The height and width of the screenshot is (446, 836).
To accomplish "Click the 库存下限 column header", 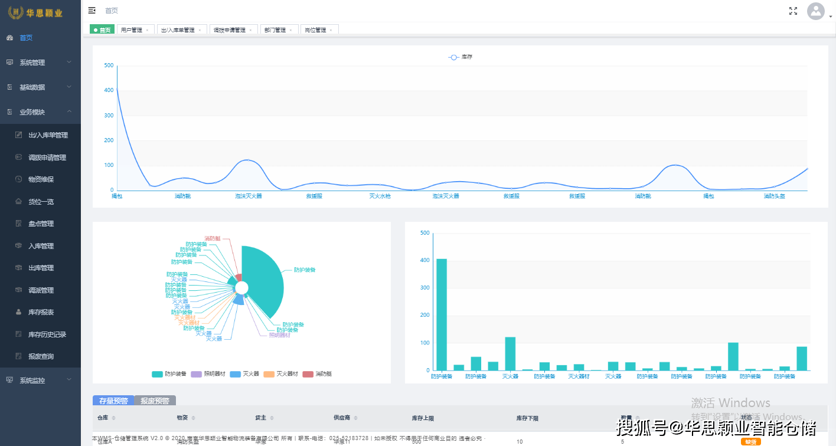I will pos(527,418).
